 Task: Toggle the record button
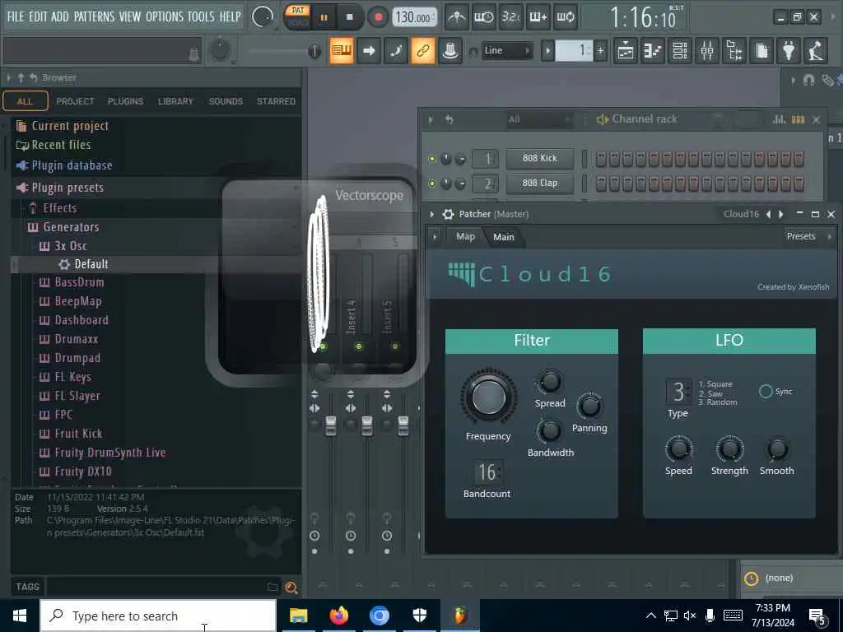click(x=378, y=17)
